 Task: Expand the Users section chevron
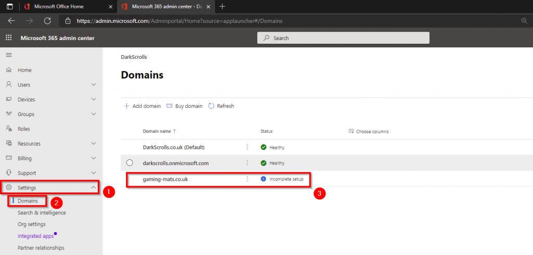tap(94, 85)
